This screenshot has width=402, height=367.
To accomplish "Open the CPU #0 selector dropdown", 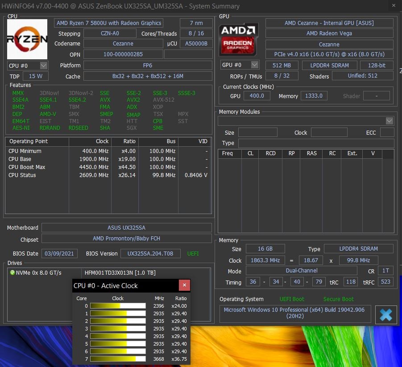I will pos(44,66).
